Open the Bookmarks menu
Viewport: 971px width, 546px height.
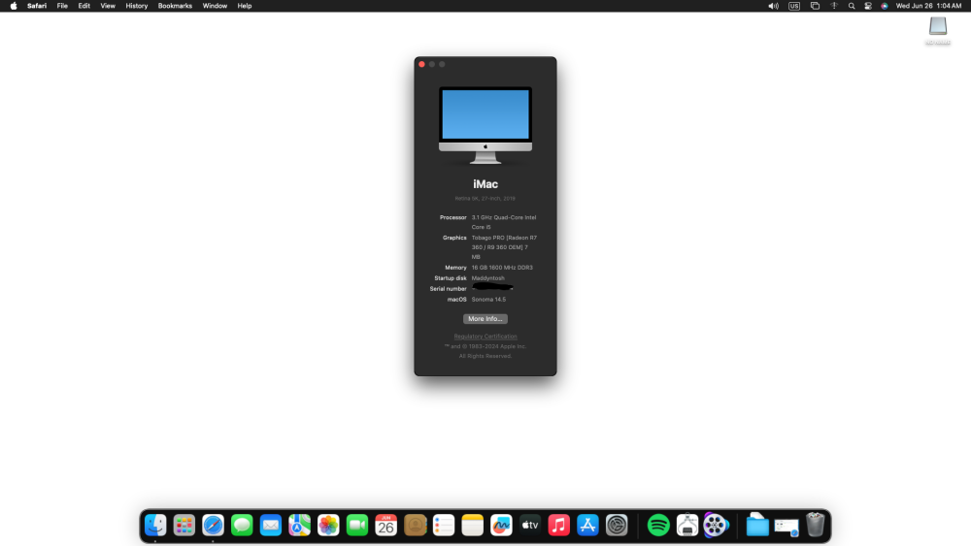click(x=175, y=6)
